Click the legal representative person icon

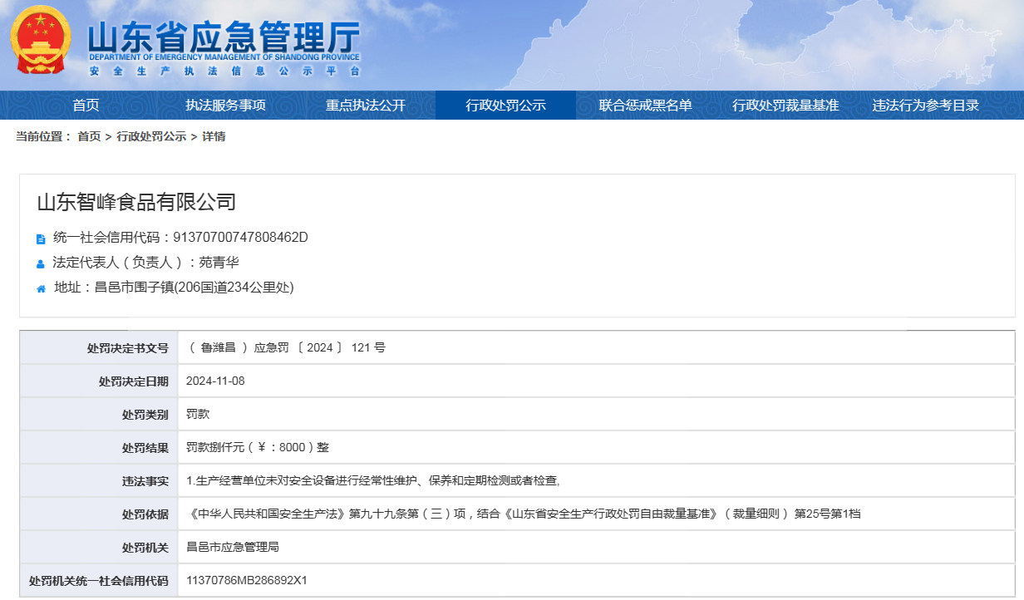[x=41, y=263]
